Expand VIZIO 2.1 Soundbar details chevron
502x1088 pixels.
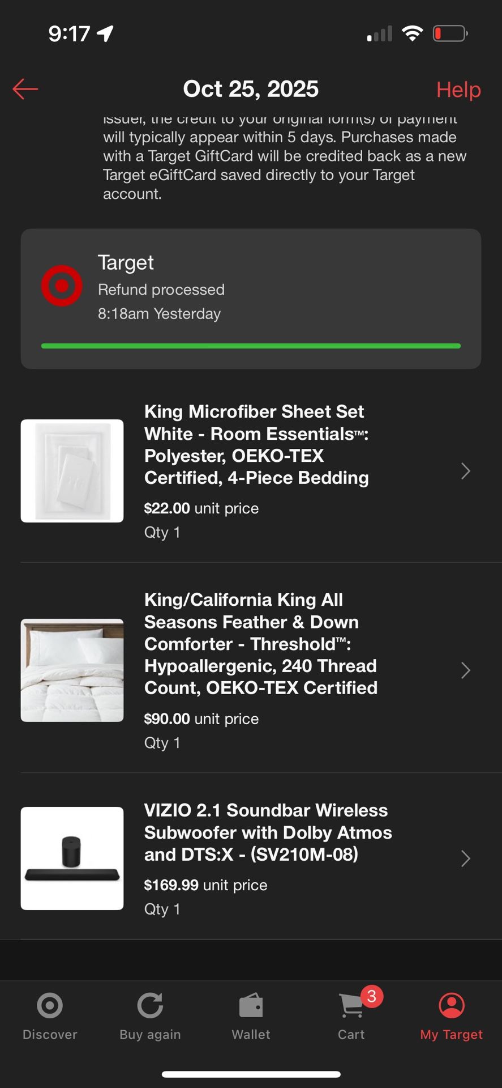[x=465, y=858]
